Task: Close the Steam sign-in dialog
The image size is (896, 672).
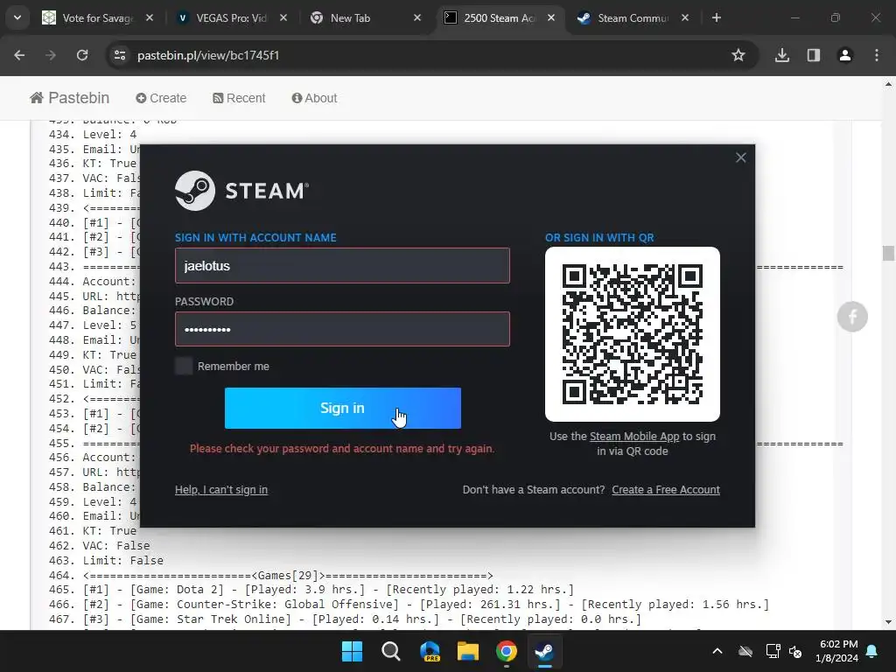Action: pos(740,157)
